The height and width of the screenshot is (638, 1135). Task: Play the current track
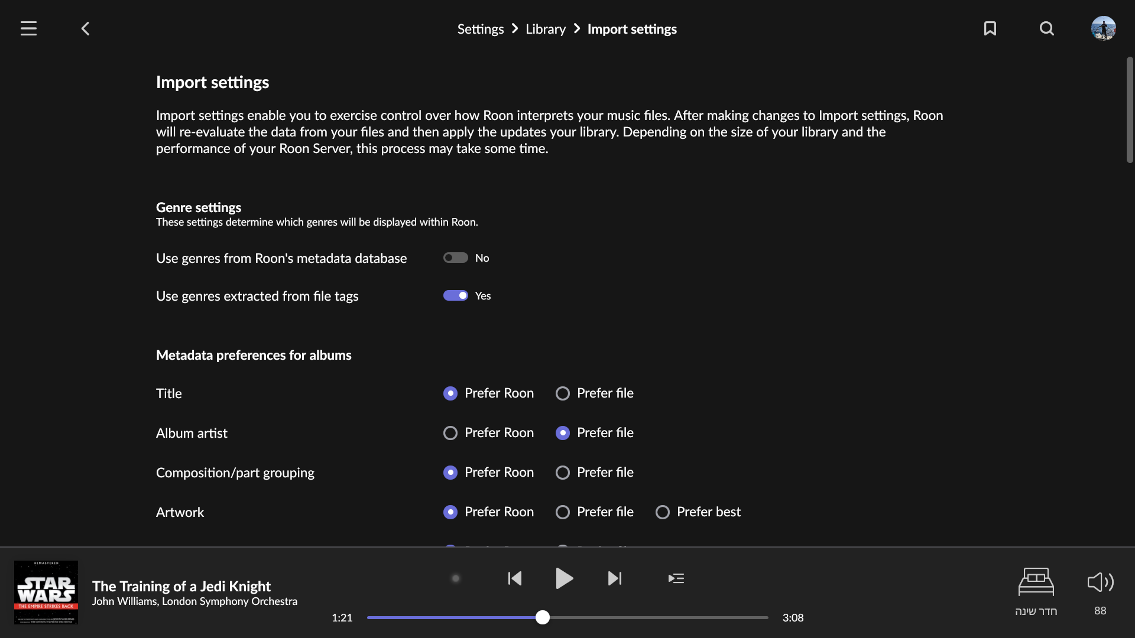[x=565, y=578]
